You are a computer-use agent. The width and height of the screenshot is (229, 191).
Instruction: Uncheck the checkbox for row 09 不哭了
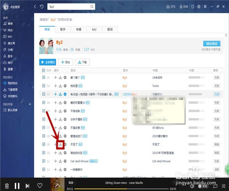44,144
